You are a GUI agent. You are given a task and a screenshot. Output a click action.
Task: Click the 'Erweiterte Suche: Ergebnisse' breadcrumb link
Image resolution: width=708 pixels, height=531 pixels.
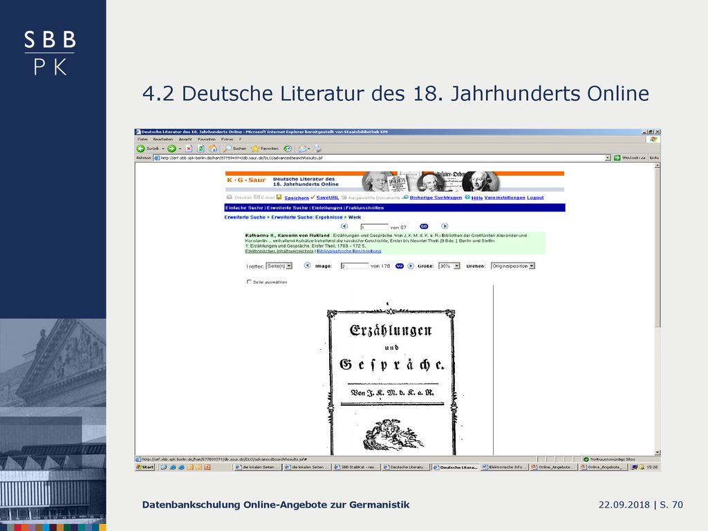click(307, 217)
